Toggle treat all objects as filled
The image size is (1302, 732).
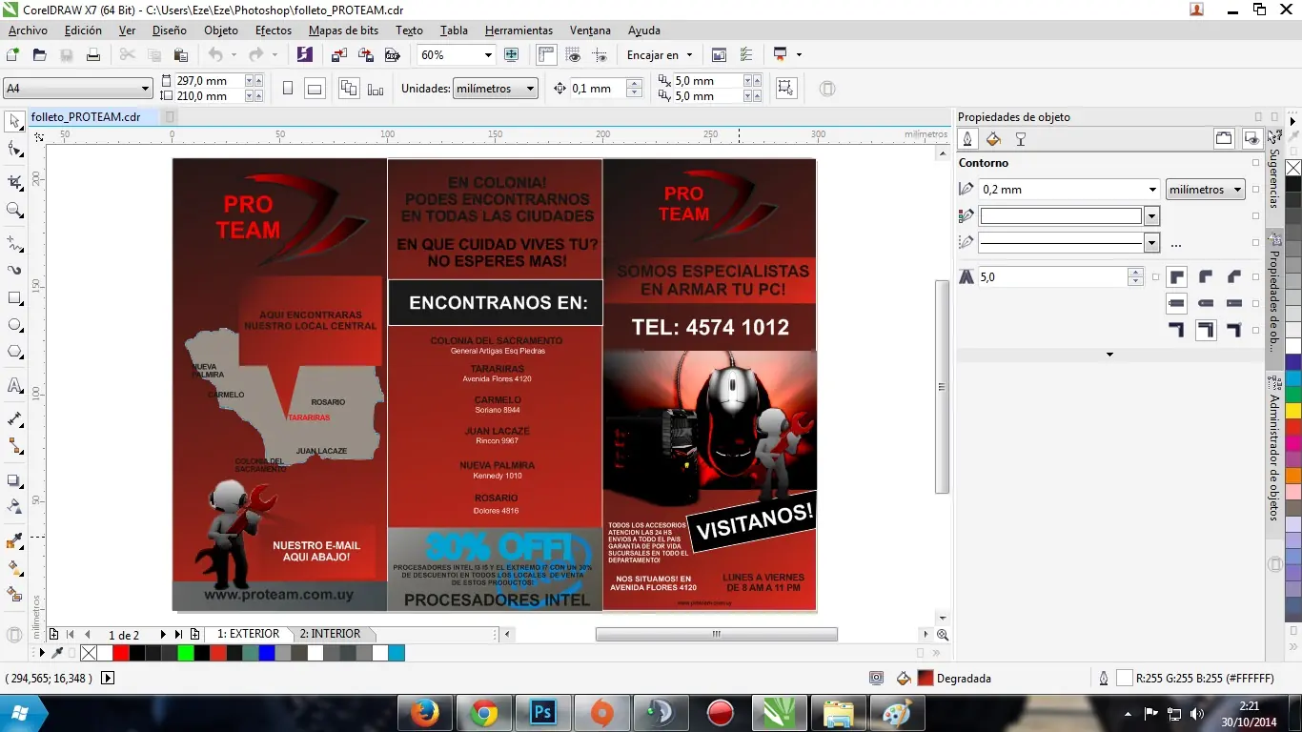point(785,89)
